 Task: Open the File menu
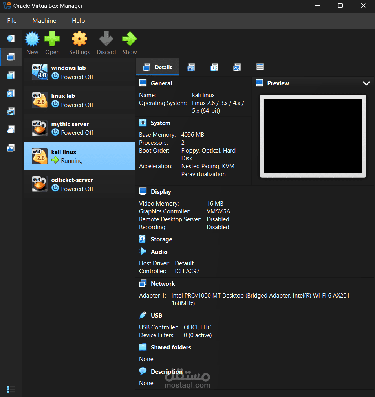(12, 21)
